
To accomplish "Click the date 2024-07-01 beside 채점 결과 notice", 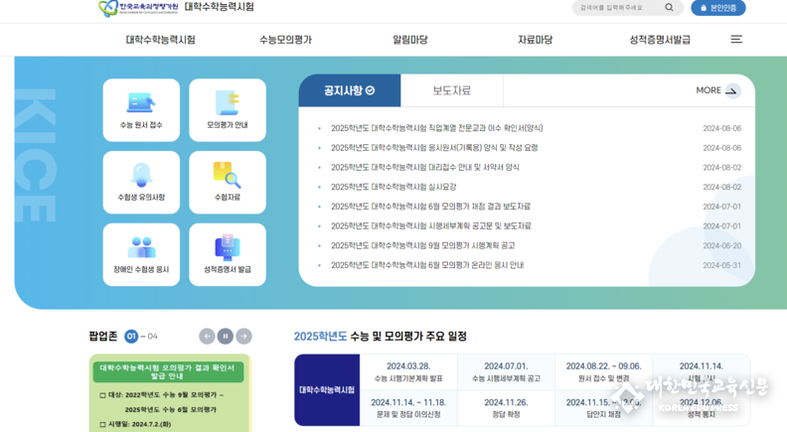I will tap(721, 207).
